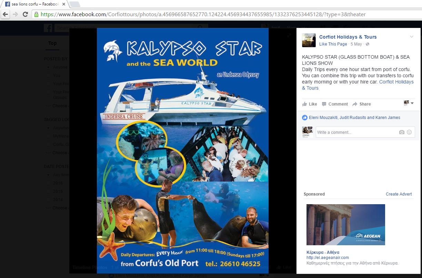Click the browser forward arrow
Viewport: 422px width, 278px height.
(15, 14)
